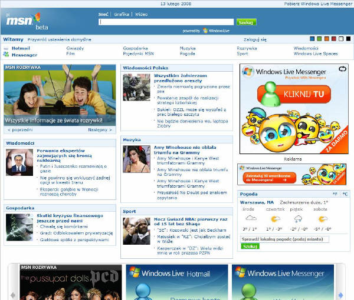
Task: Open headline Porwania ekspertów
Action: [x=64, y=155]
